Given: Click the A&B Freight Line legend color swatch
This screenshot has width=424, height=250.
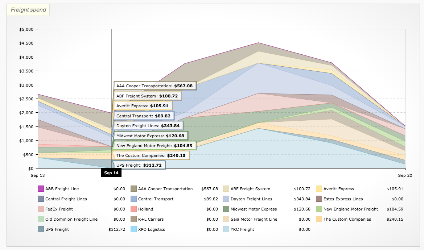Looking at the screenshot, I should coord(41,189).
